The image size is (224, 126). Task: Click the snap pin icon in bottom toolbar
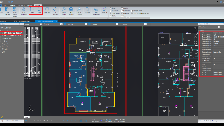tap(27, 121)
